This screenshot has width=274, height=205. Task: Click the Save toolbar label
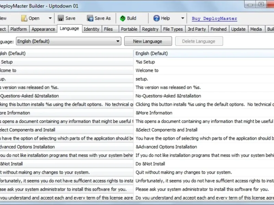(x=71, y=18)
